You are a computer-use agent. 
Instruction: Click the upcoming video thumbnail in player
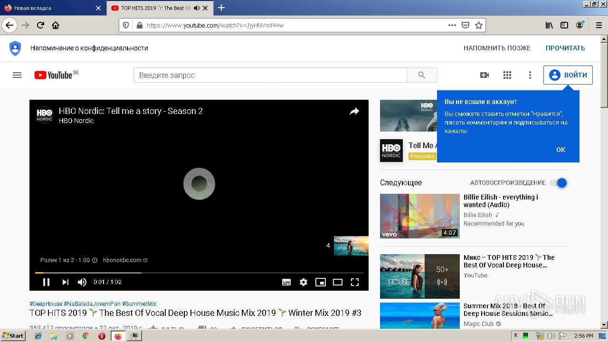(x=351, y=246)
